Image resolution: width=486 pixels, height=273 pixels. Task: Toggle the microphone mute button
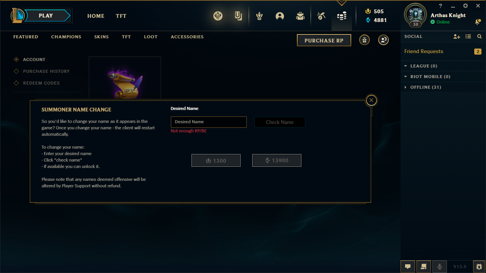(x=440, y=267)
